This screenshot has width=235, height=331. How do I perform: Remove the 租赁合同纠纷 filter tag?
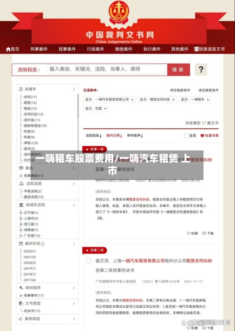point(173,100)
